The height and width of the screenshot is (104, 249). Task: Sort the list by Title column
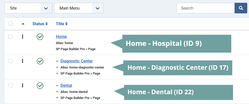62,24
